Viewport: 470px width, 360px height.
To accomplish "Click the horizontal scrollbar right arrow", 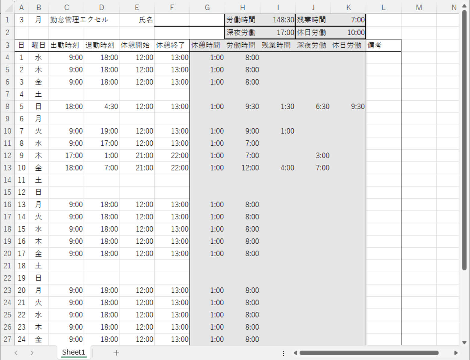I will tap(457, 353).
